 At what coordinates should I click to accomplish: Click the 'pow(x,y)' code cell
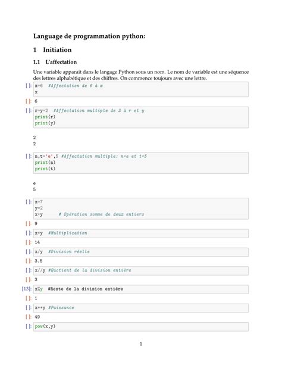[141, 326]
